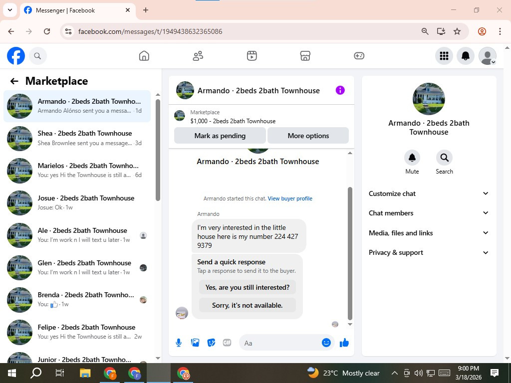Open the Friends icon in top navigation

pyautogui.click(x=198, y=56)
